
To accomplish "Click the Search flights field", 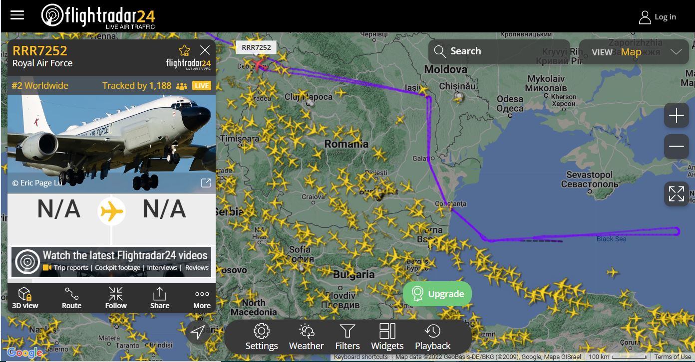I will pos(499,51).
